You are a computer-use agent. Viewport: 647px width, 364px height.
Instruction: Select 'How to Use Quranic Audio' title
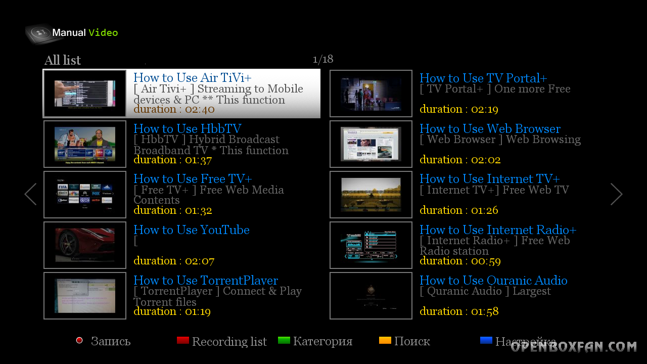tap(493, 281)
